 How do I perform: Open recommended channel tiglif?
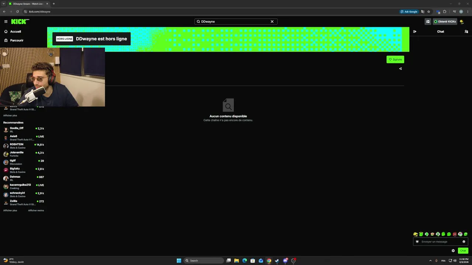[x=24, y=162]
